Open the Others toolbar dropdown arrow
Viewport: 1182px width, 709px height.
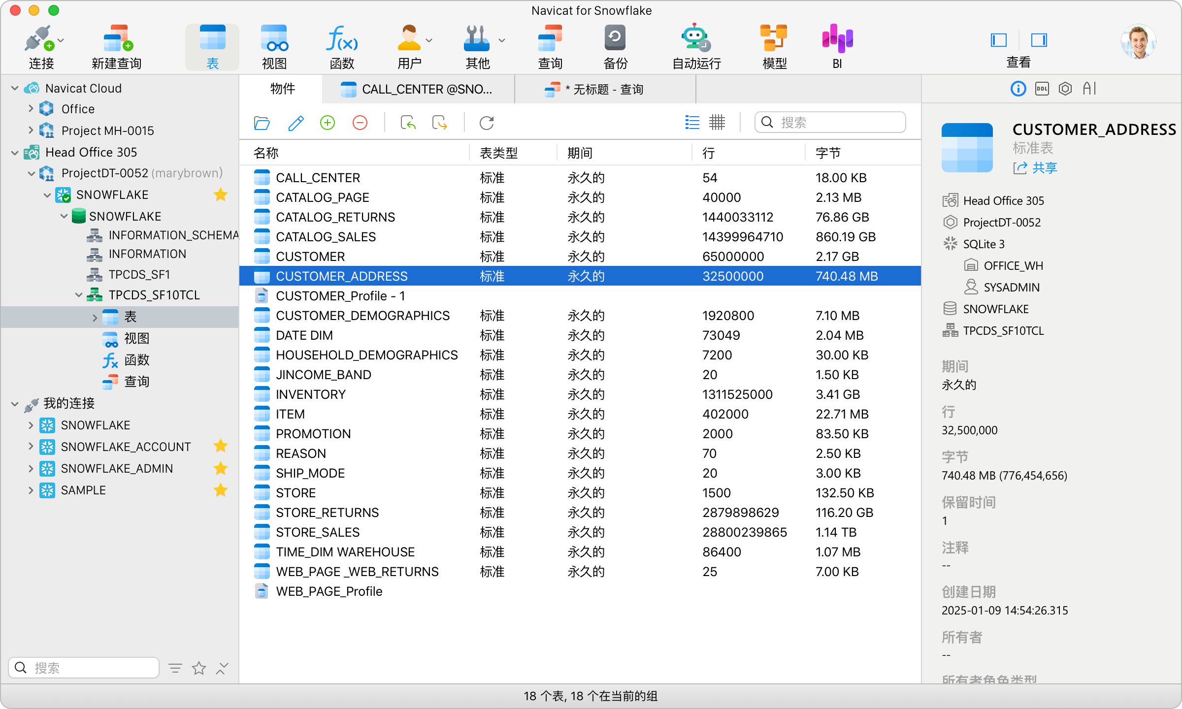[x=501, y=40]
